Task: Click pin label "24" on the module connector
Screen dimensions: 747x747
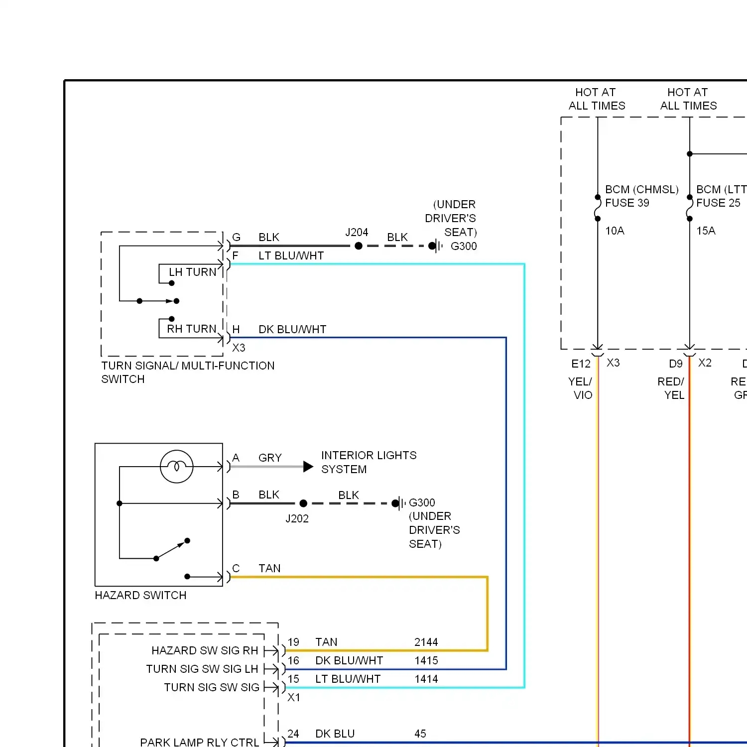Action: [x=293, y=734]
